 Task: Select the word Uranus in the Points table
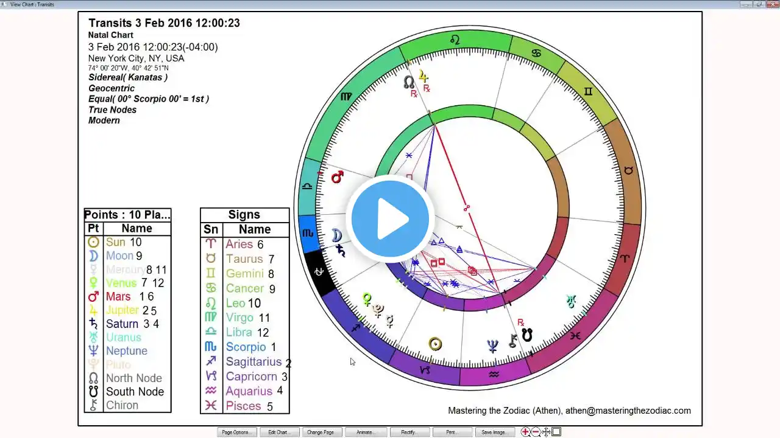(124, 338)
